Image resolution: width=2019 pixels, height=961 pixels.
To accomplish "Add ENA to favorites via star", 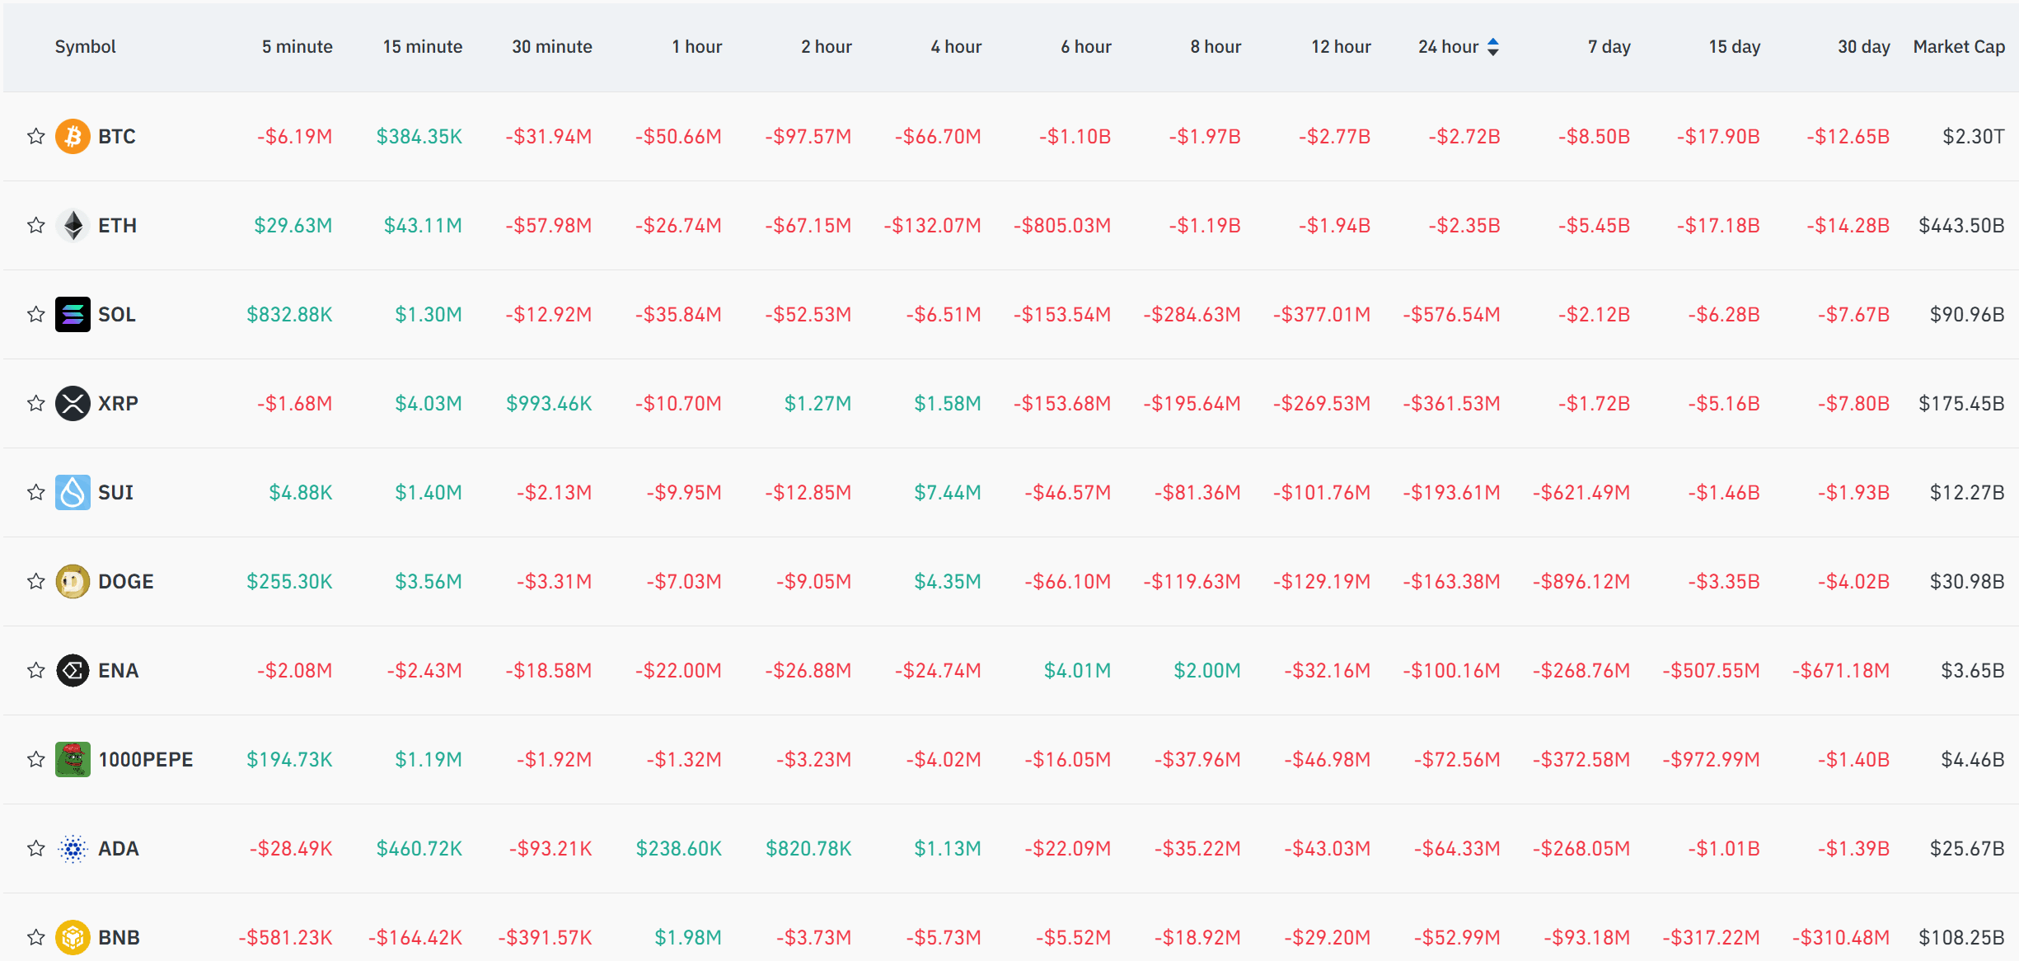I will coord(35,671).
